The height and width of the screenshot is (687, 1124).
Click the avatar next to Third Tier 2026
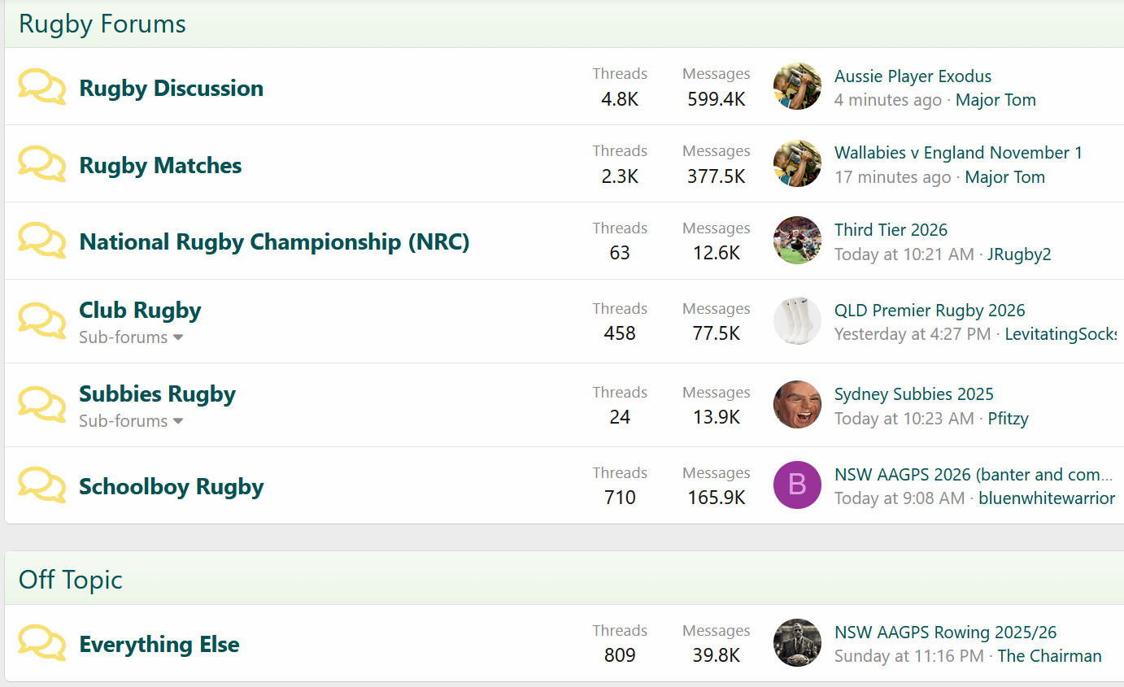click(x=797, y=241)
